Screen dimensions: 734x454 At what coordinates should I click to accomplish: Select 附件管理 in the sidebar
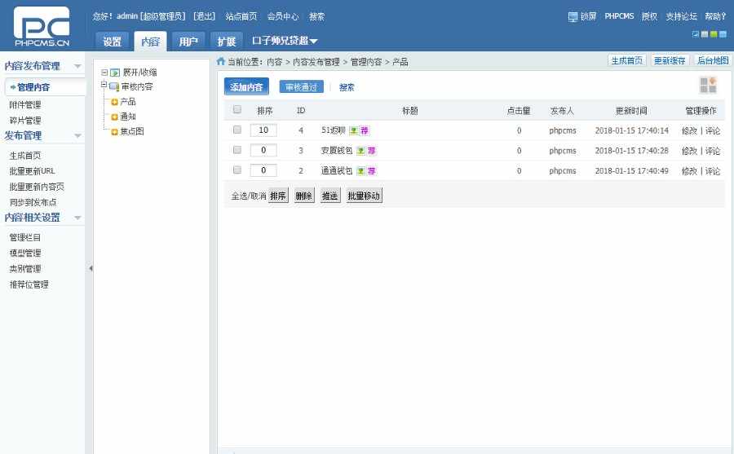tap(25, 105)
